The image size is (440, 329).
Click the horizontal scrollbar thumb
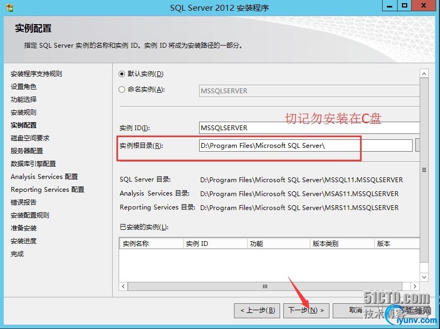[265, 287]
